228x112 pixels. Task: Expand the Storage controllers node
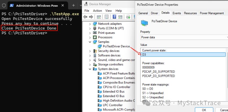click(90, 65)
